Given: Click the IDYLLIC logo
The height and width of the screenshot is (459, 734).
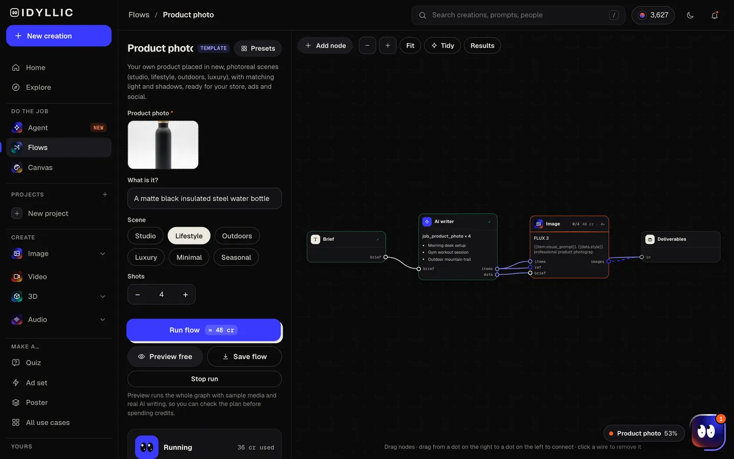Looking at the screenshot, I should click(42, 13).
